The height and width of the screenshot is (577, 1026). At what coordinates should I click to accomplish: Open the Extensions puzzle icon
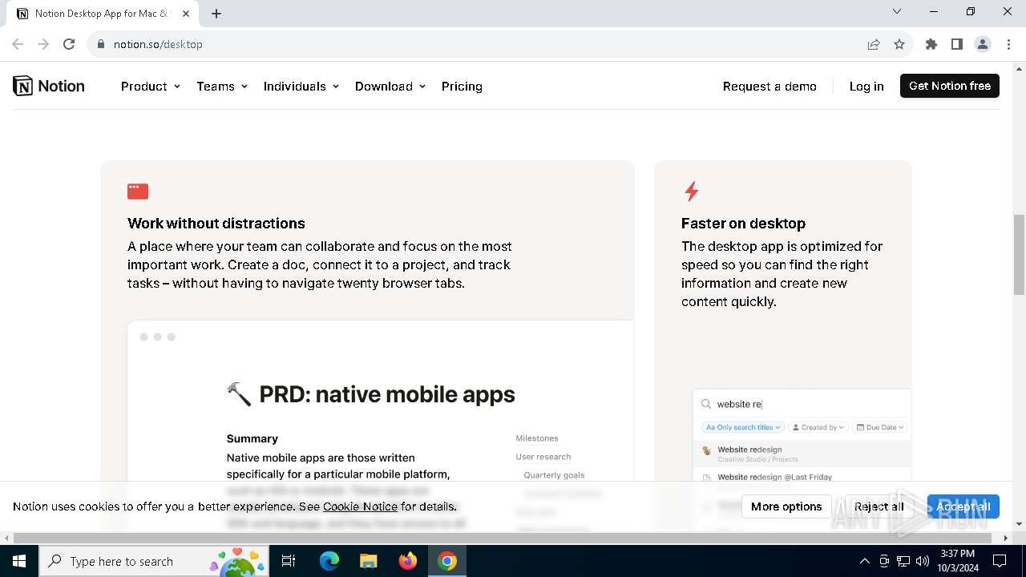pyautogui.click(x=931, y=44)
